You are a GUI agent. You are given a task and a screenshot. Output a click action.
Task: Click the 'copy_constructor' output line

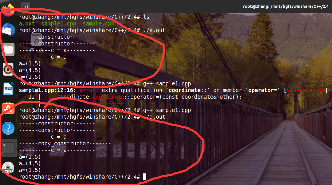click(65, 144)
